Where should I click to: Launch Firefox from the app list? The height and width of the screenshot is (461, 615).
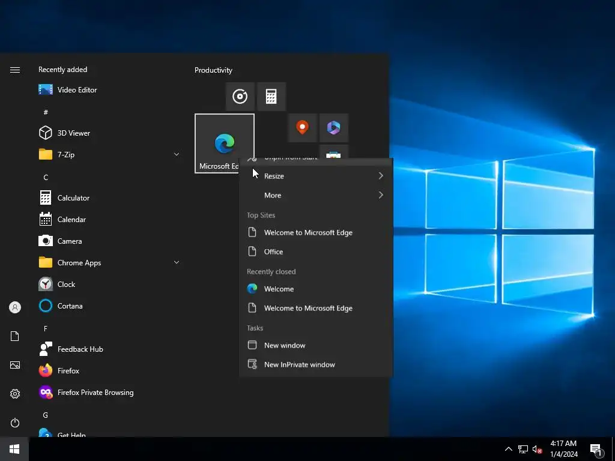pos(109,370)
